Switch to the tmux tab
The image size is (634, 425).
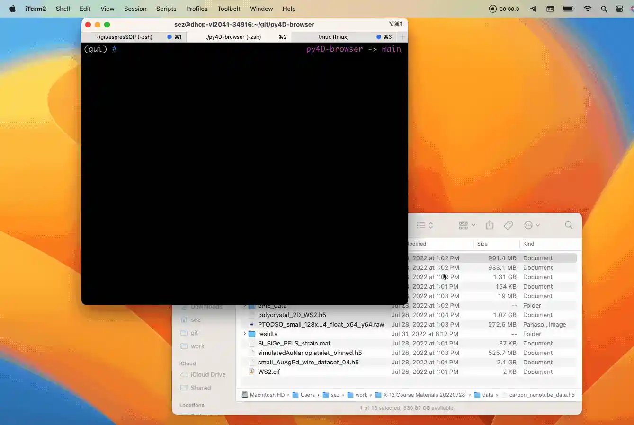333,37
